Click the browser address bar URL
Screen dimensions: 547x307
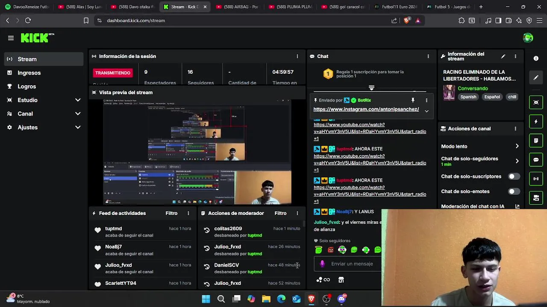click(136, 20)
